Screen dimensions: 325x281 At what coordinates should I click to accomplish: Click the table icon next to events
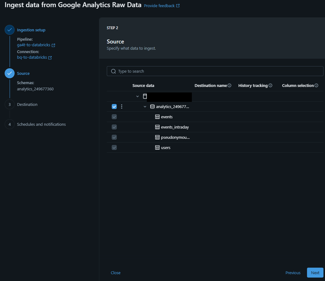click(x=157, y=117)
